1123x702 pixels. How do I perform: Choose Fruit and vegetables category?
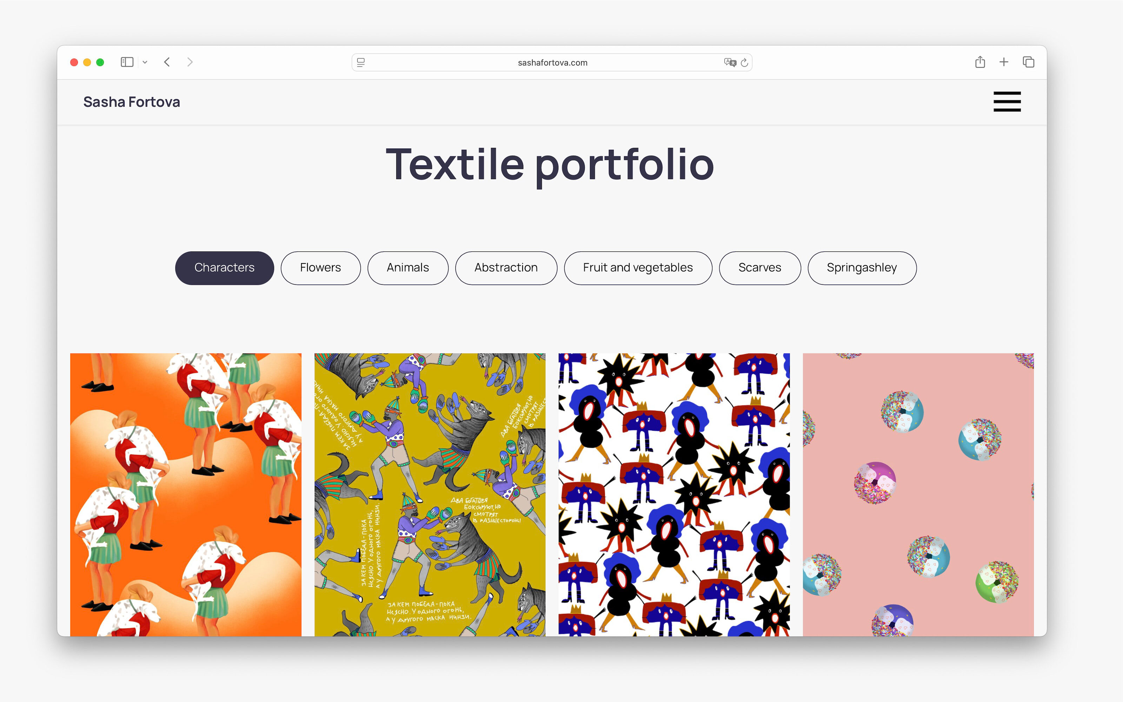tap(638, 268)
